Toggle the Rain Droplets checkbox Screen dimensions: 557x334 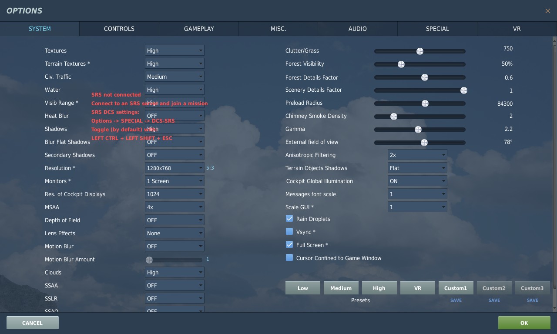(x=289, y=218)
